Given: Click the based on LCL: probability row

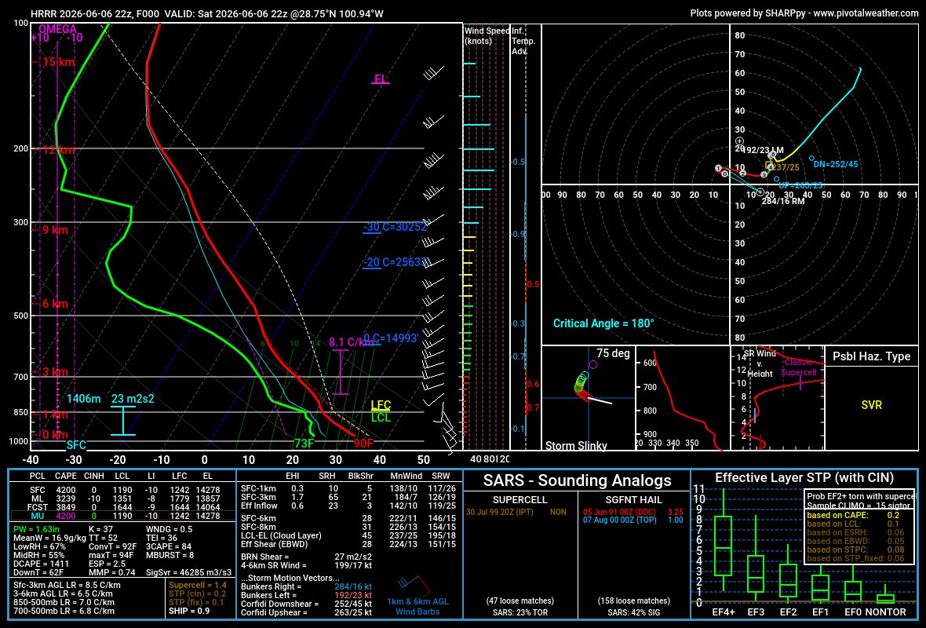Looking at the screenshot, I should 853,524.
